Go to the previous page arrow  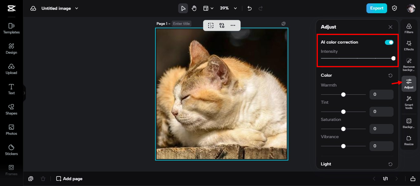click(x=374, y=178)
